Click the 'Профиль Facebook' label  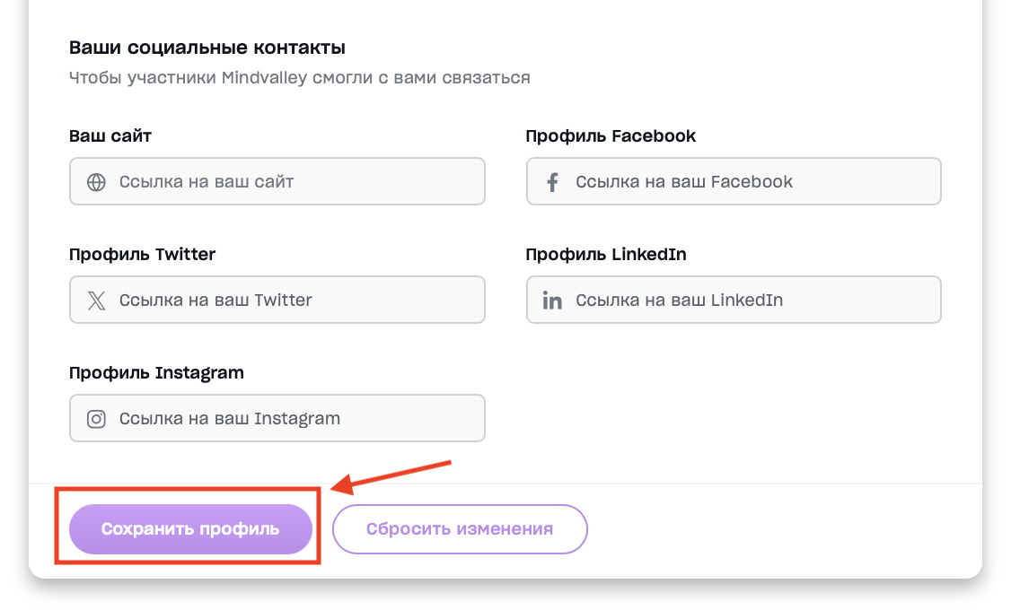tap(611, 136)
